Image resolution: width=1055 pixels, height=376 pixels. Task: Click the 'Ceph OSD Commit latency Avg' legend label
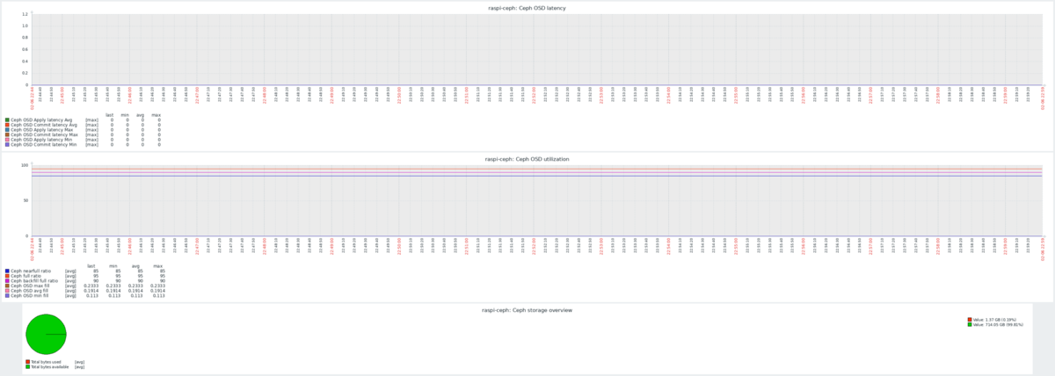[44, 125]
